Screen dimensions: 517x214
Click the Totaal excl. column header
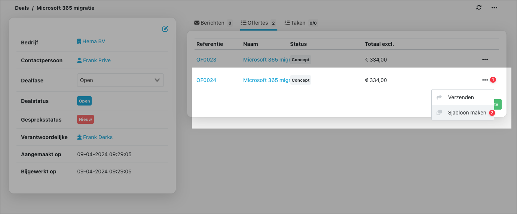click(x=379, y=44)
